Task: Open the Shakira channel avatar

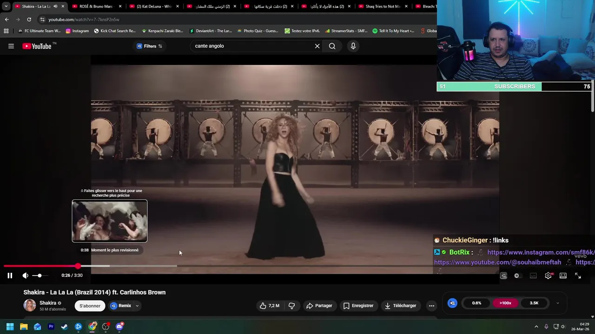Action: coord(30,305)
